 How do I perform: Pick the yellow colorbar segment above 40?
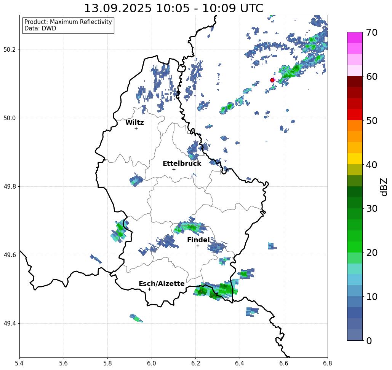pyautogui.click(x=355, y=159)
